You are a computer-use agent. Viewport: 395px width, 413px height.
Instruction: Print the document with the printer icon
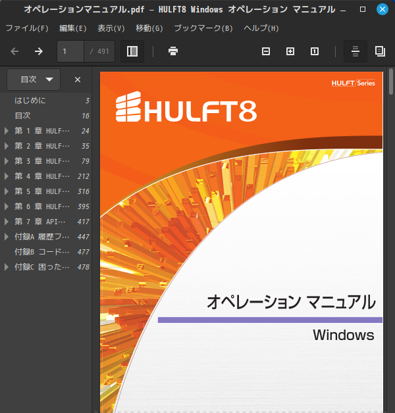click(173, 51)
